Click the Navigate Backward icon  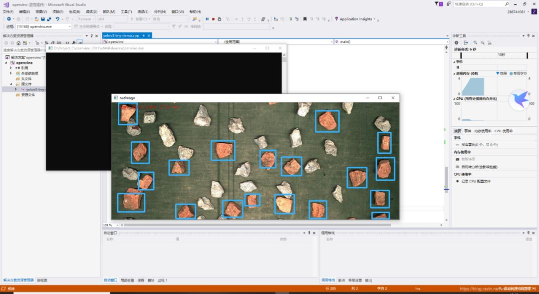[8, 19]
